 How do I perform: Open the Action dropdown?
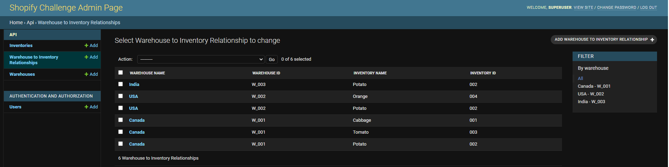[201, 59]
